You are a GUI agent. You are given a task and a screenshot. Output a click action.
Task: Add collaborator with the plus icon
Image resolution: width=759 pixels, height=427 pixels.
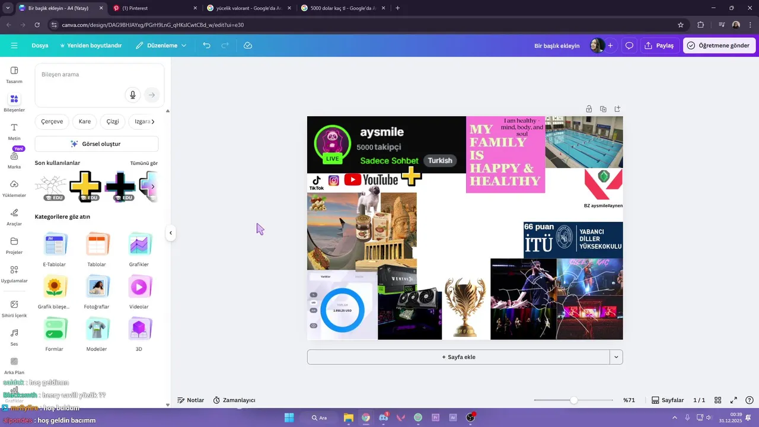pos(610,46)
